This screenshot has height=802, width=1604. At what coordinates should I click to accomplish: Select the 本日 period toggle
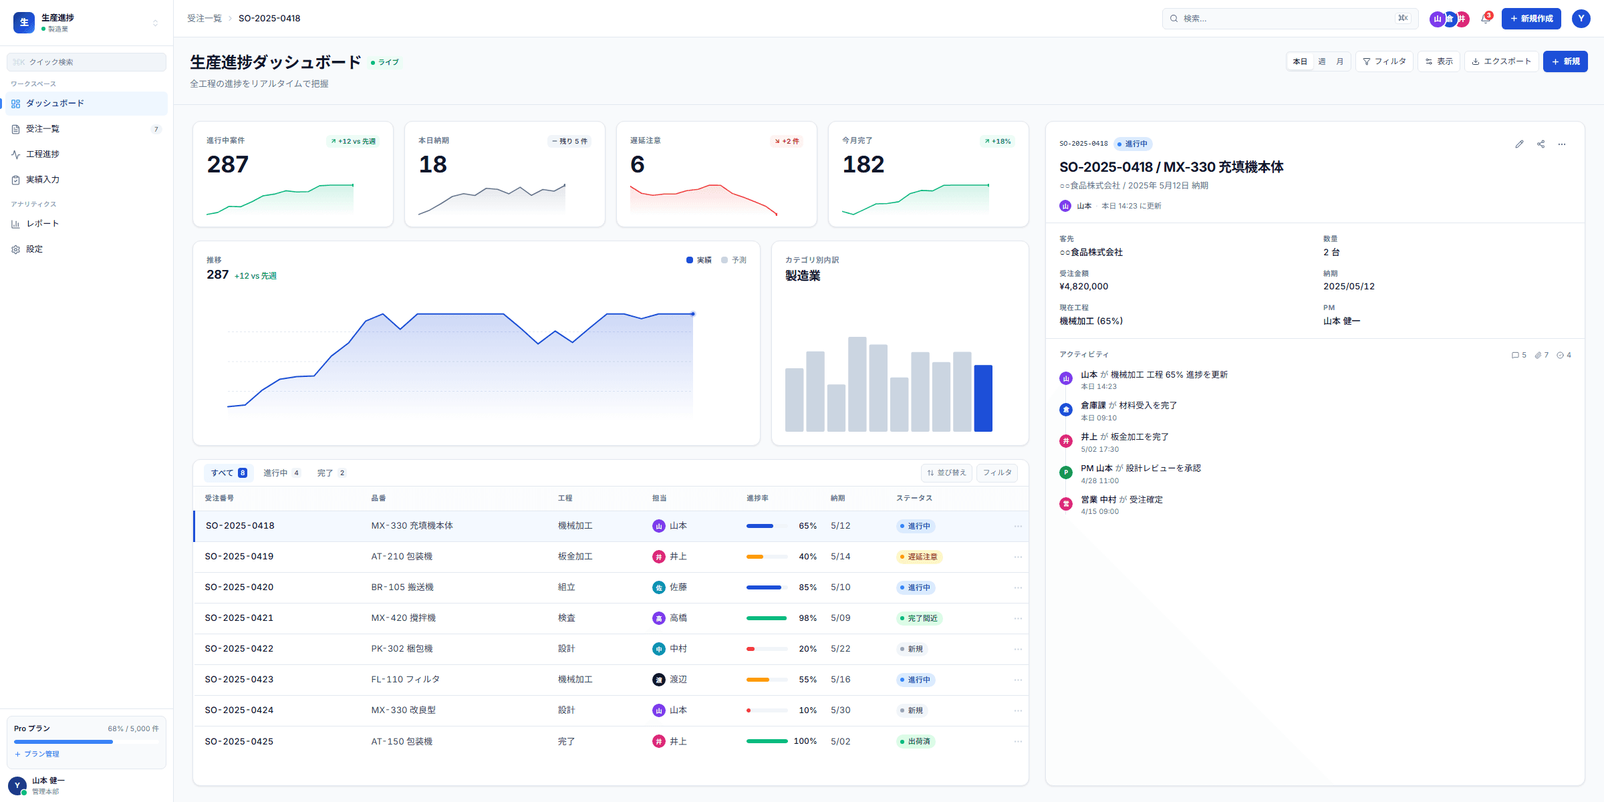click(1300, 61)
